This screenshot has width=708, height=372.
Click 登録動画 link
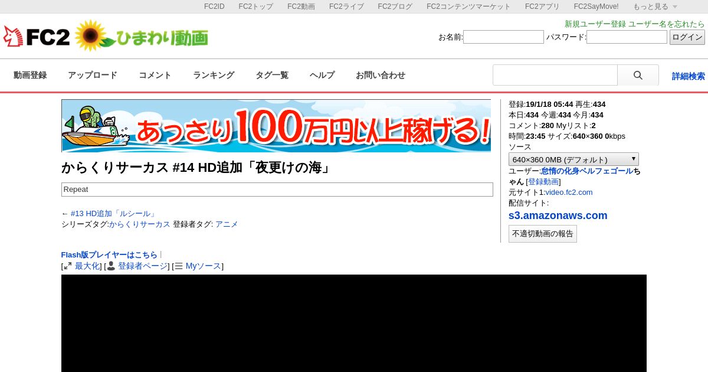(x=543, y=182)
